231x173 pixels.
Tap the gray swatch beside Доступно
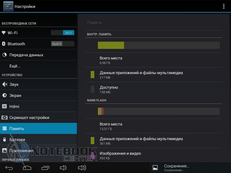pyautogui.click(x=92, y=89)
